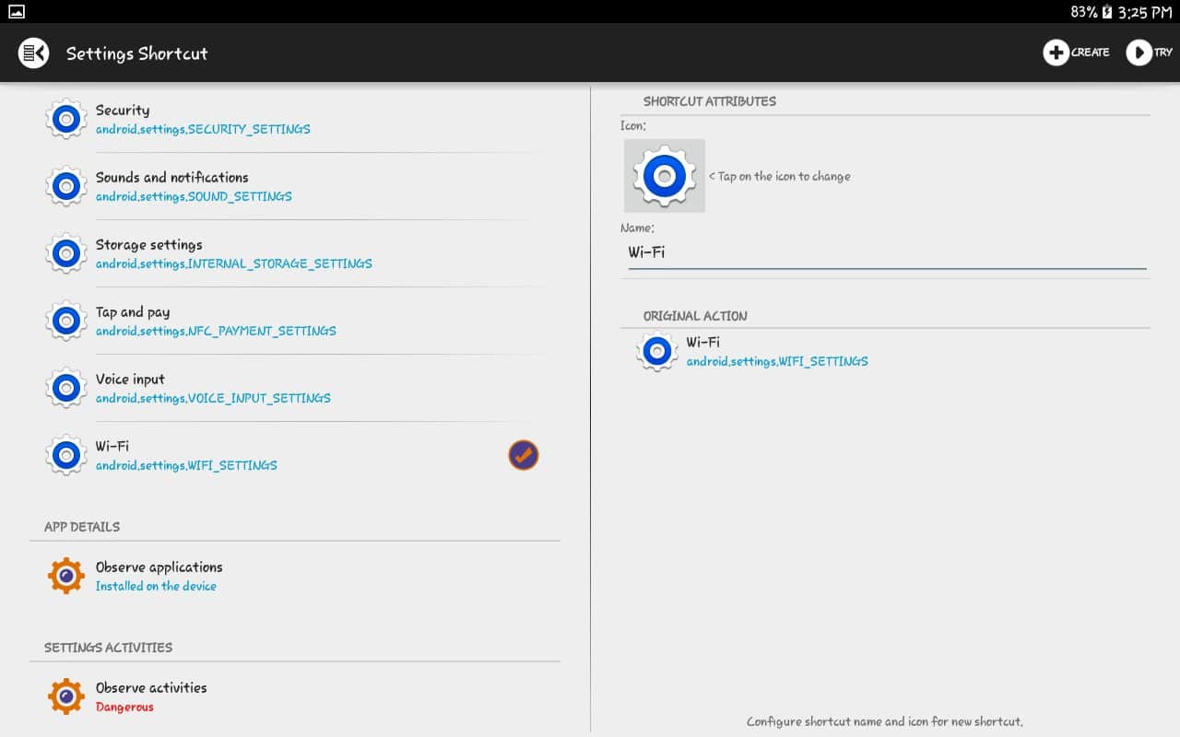This screenshot has height=737, width=1180.
Task: Tap the Settings Shortcut app logo icon
Action: click(x=34, y=53)
